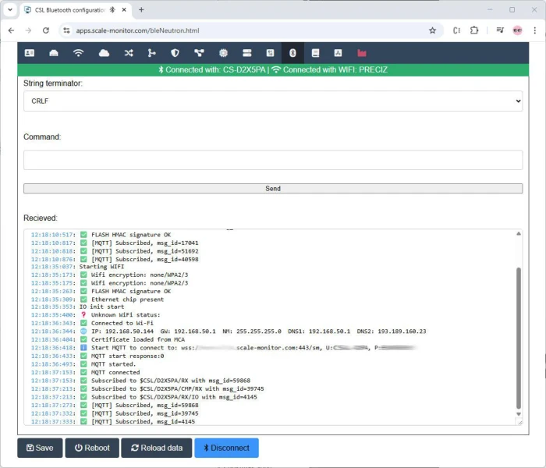
Task: Open the browser extensions puzzle icon
Action: [474, 30]
